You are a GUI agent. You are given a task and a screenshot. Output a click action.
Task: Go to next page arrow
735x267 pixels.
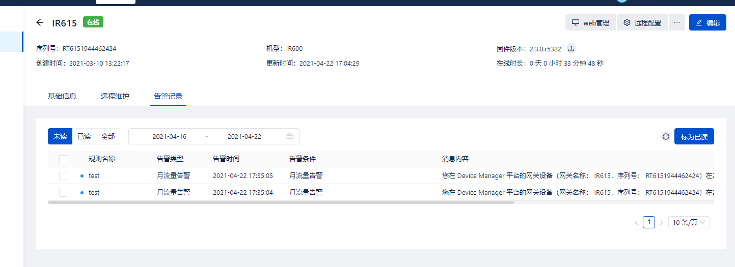[x=661, y=223]
